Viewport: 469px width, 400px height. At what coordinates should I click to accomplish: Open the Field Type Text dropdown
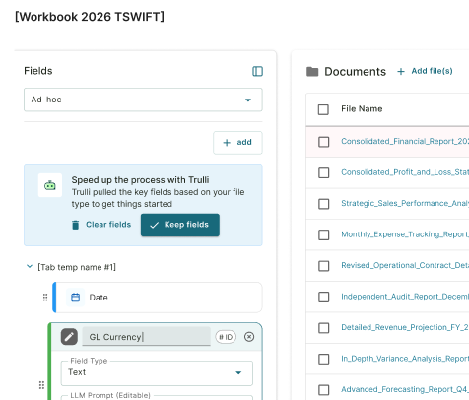(x=157, y=373)
